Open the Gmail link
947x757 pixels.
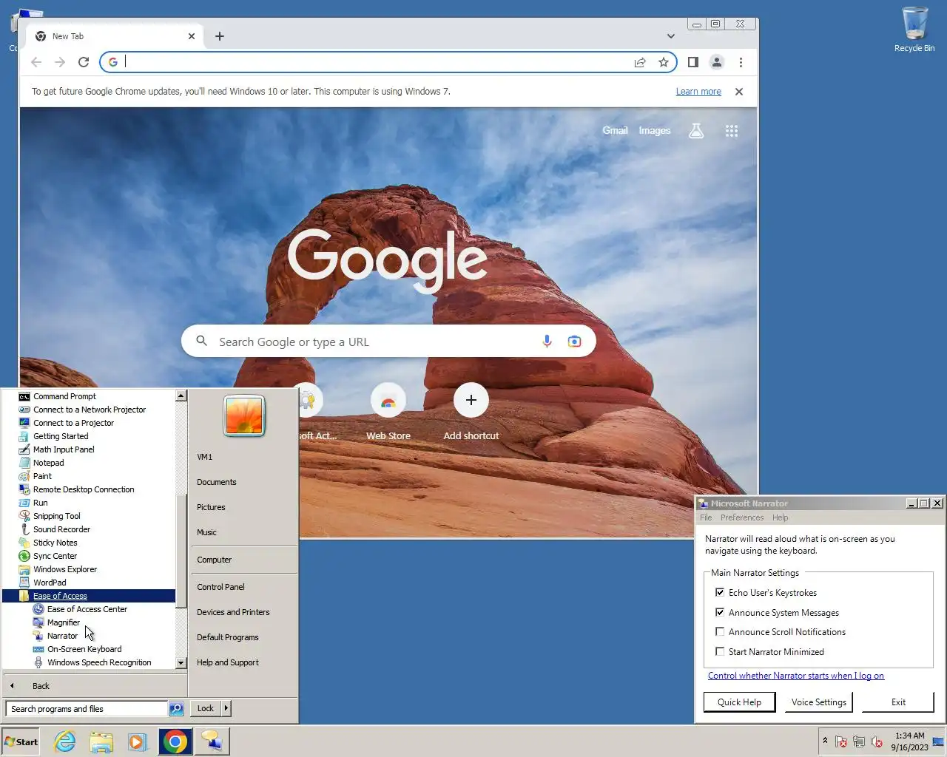click(615, 130)
